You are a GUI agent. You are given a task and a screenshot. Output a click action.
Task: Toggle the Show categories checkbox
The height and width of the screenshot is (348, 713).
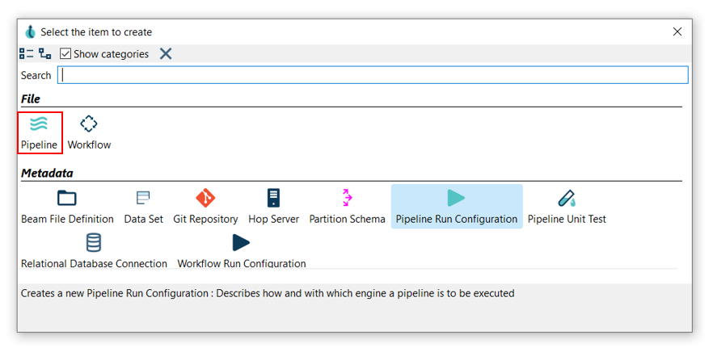point(65,54)
